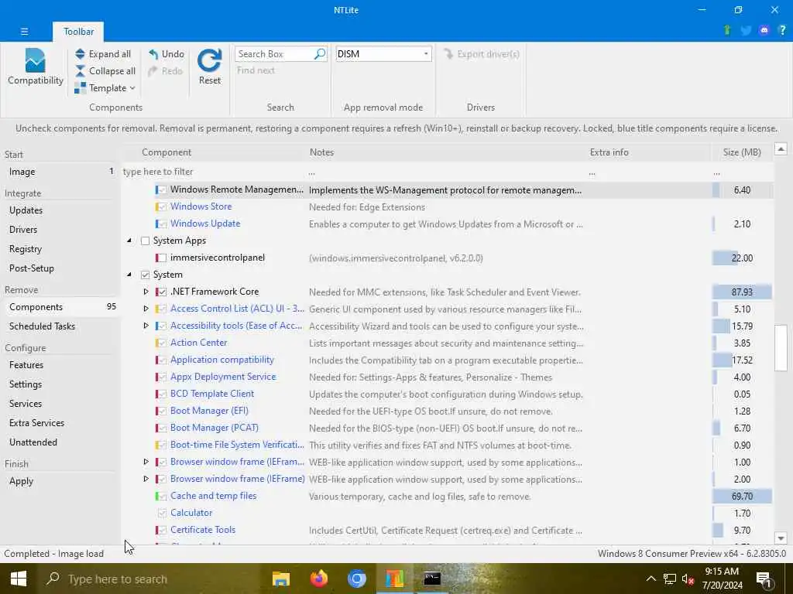Viewport: 793px width, 594px height.
Task: Click the type here to filter field
Action: (214, 172)
